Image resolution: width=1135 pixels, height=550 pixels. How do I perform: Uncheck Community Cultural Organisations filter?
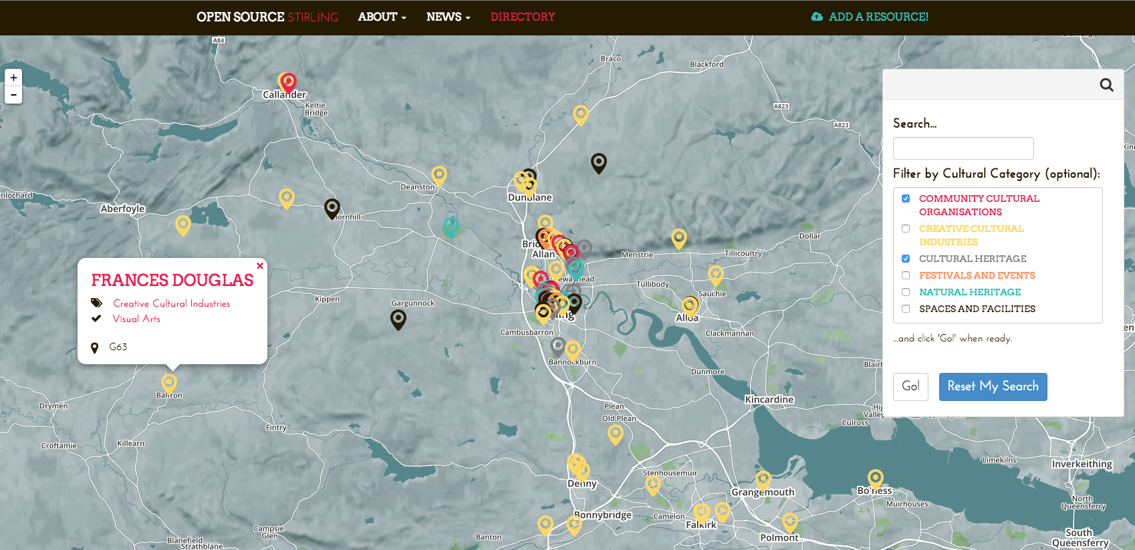pyautogui.click(x=906, y=198)
